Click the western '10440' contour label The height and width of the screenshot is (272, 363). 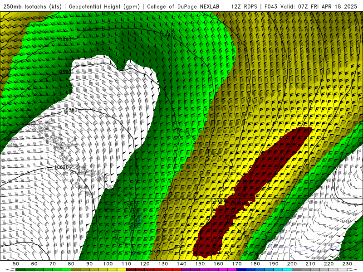pos(64,40)
